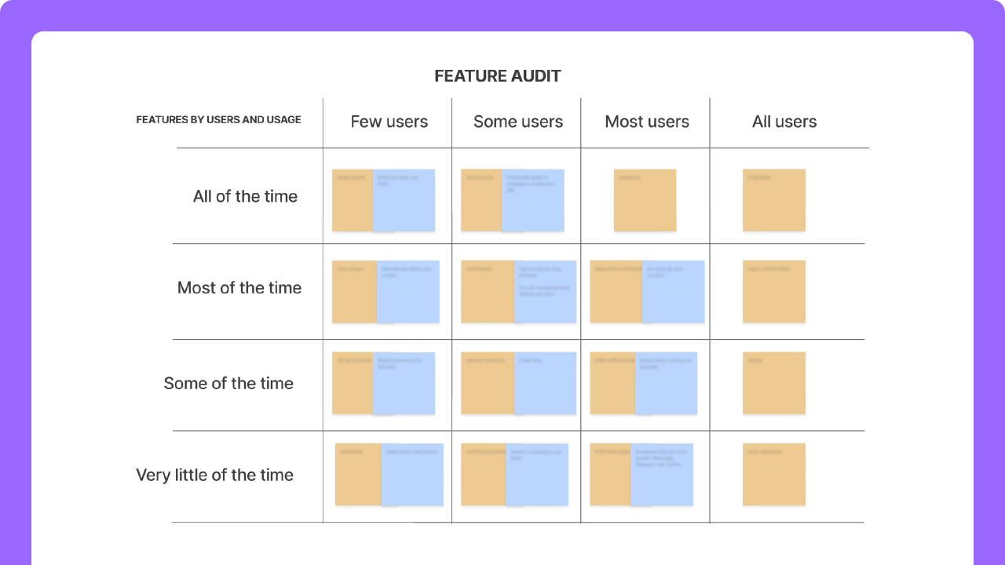Click orange note in All users, All of the time
Screen dimensions: 1005x565
point(773,201)
